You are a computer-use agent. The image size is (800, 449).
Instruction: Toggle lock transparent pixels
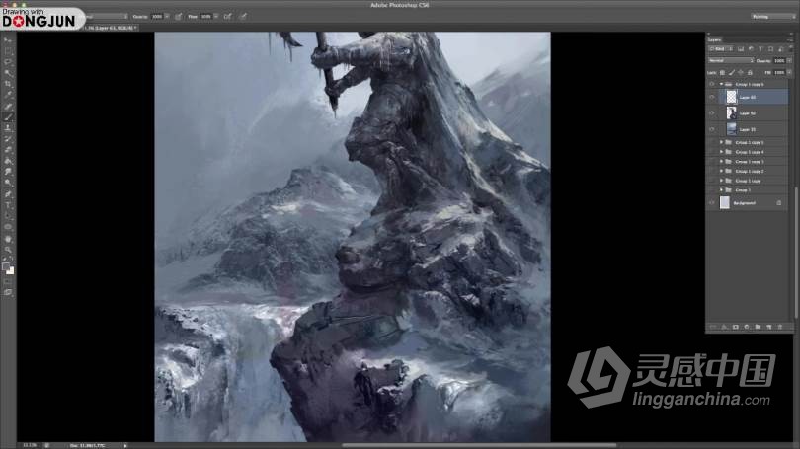pos(722,73)
